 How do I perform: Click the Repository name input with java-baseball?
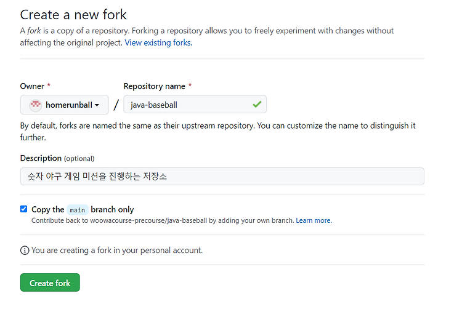click(195, 104)
